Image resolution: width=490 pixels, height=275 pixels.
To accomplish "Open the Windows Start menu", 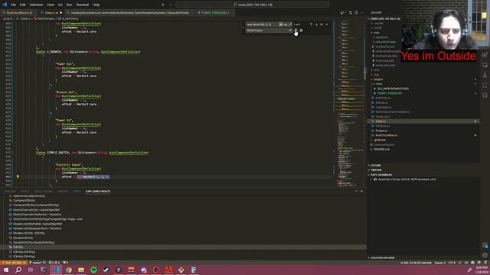I will click(x=6, y=270).
